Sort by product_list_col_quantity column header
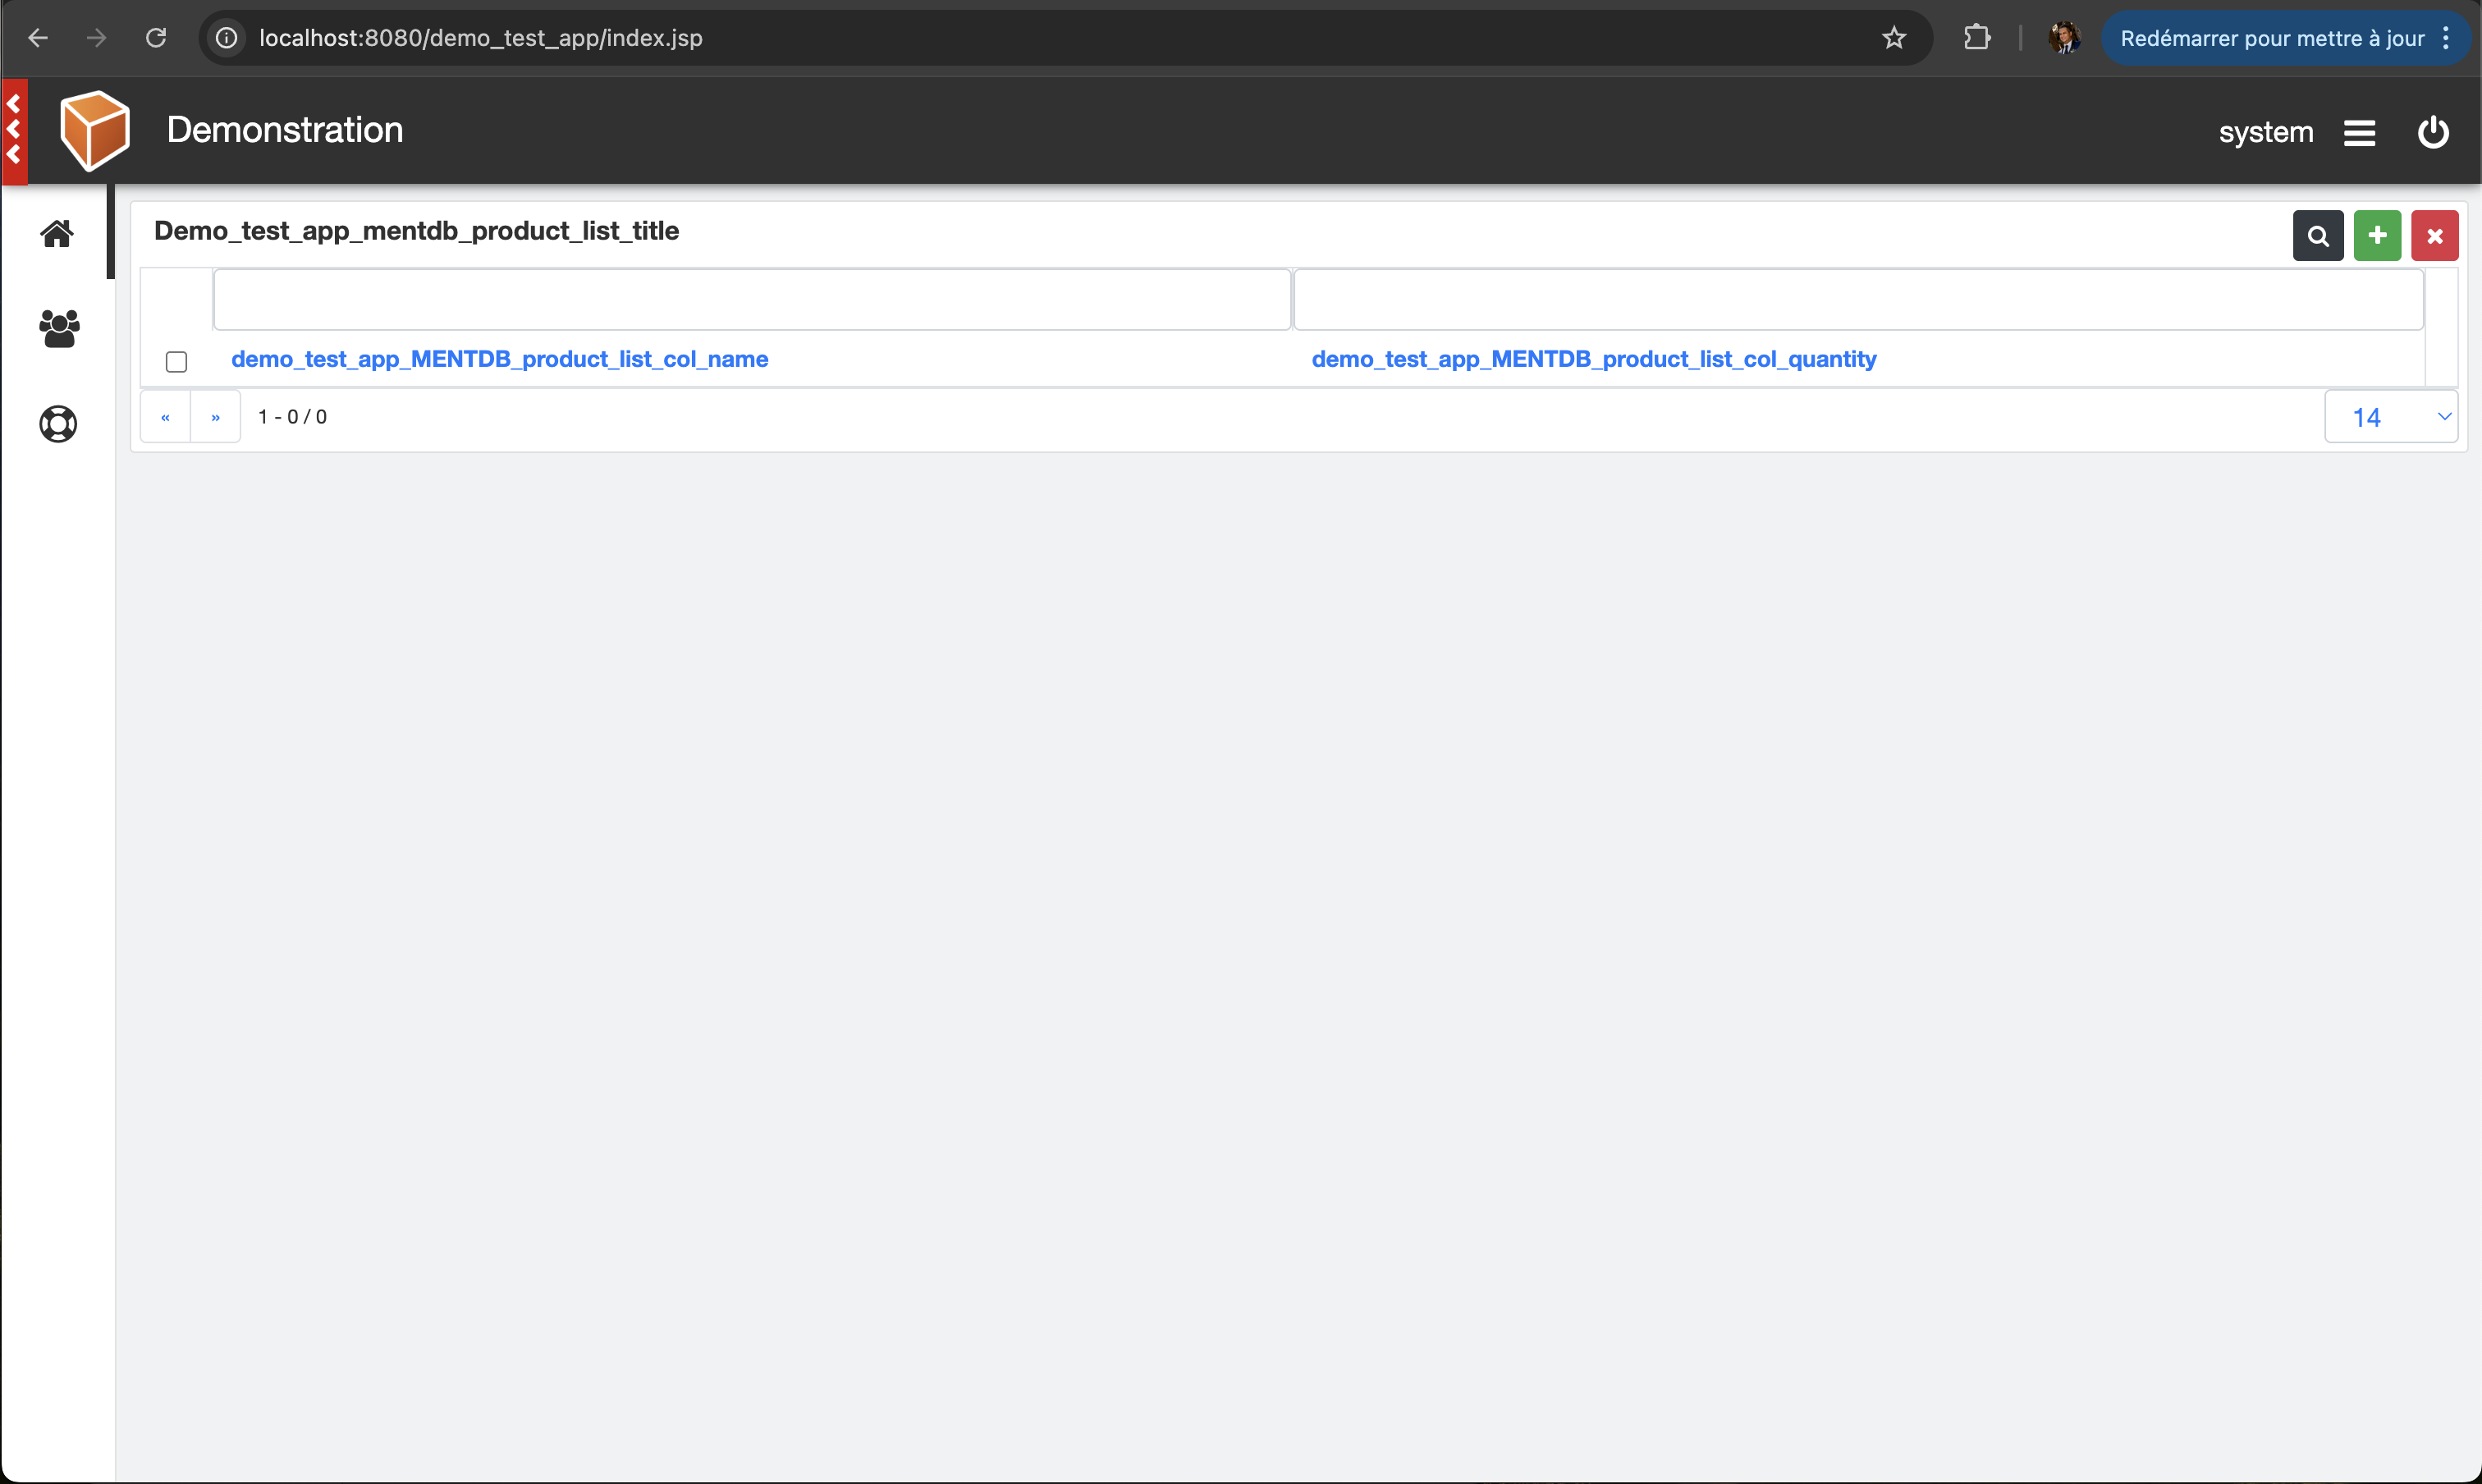2482x1484 pixels. click(x=1593, y=359)
